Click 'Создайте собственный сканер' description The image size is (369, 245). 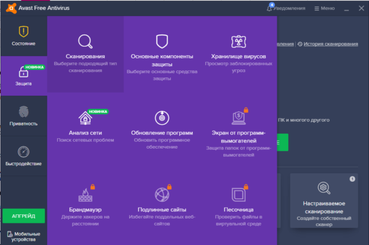point(324,221)
